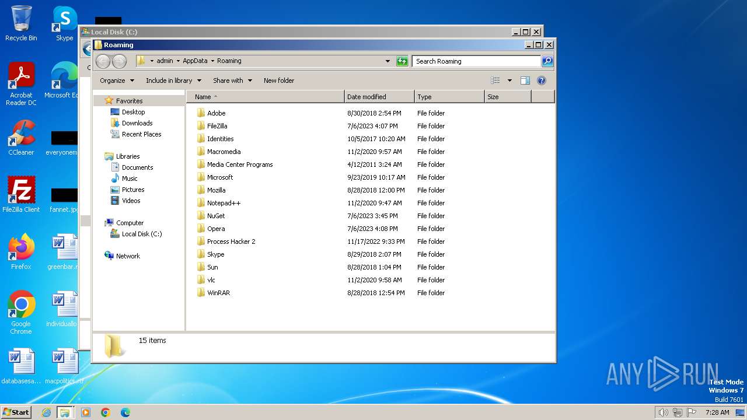This screenshot has width=747, height=420.
Task: Click the Start button
Action: (x=16, y=412)
